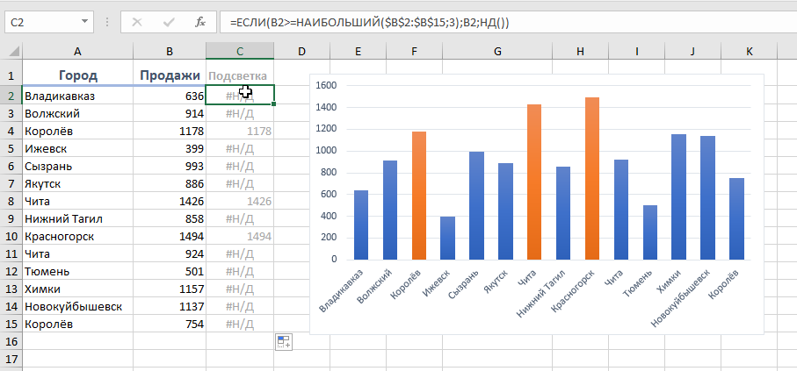Select column D header

pyautogui.click(x=302, y=51)
